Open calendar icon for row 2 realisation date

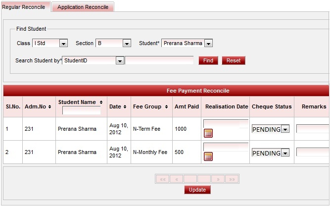tap(208, 156)
